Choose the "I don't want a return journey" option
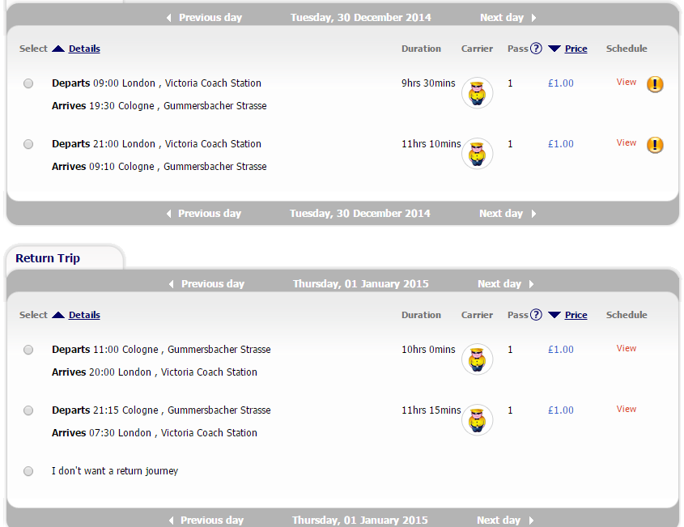 tap(28, 471)
